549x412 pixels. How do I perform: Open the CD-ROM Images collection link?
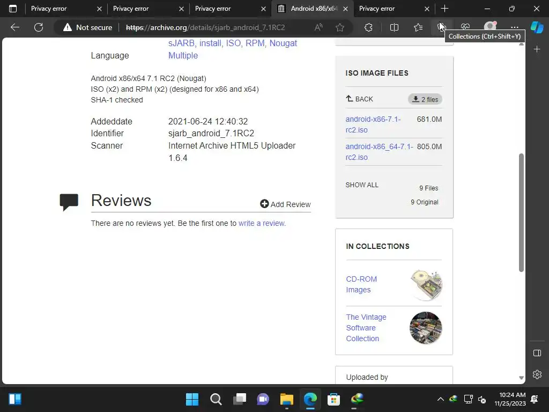click(361, 284)
